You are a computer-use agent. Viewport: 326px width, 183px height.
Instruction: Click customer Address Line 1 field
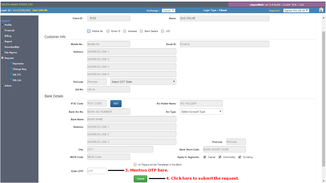click(131, 52)
